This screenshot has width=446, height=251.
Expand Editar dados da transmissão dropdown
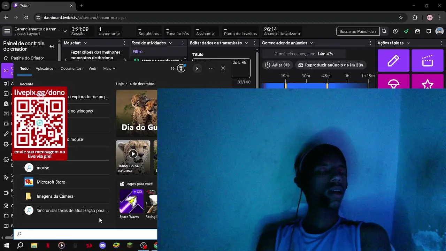246,43
